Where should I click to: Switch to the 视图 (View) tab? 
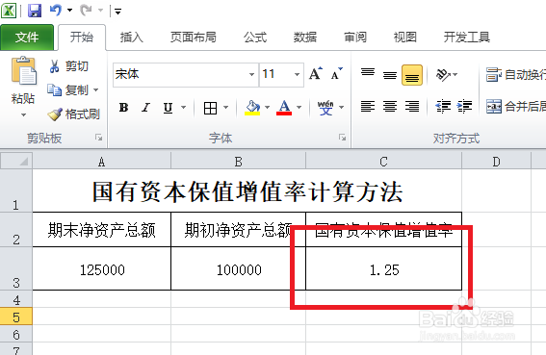(405, 38)
